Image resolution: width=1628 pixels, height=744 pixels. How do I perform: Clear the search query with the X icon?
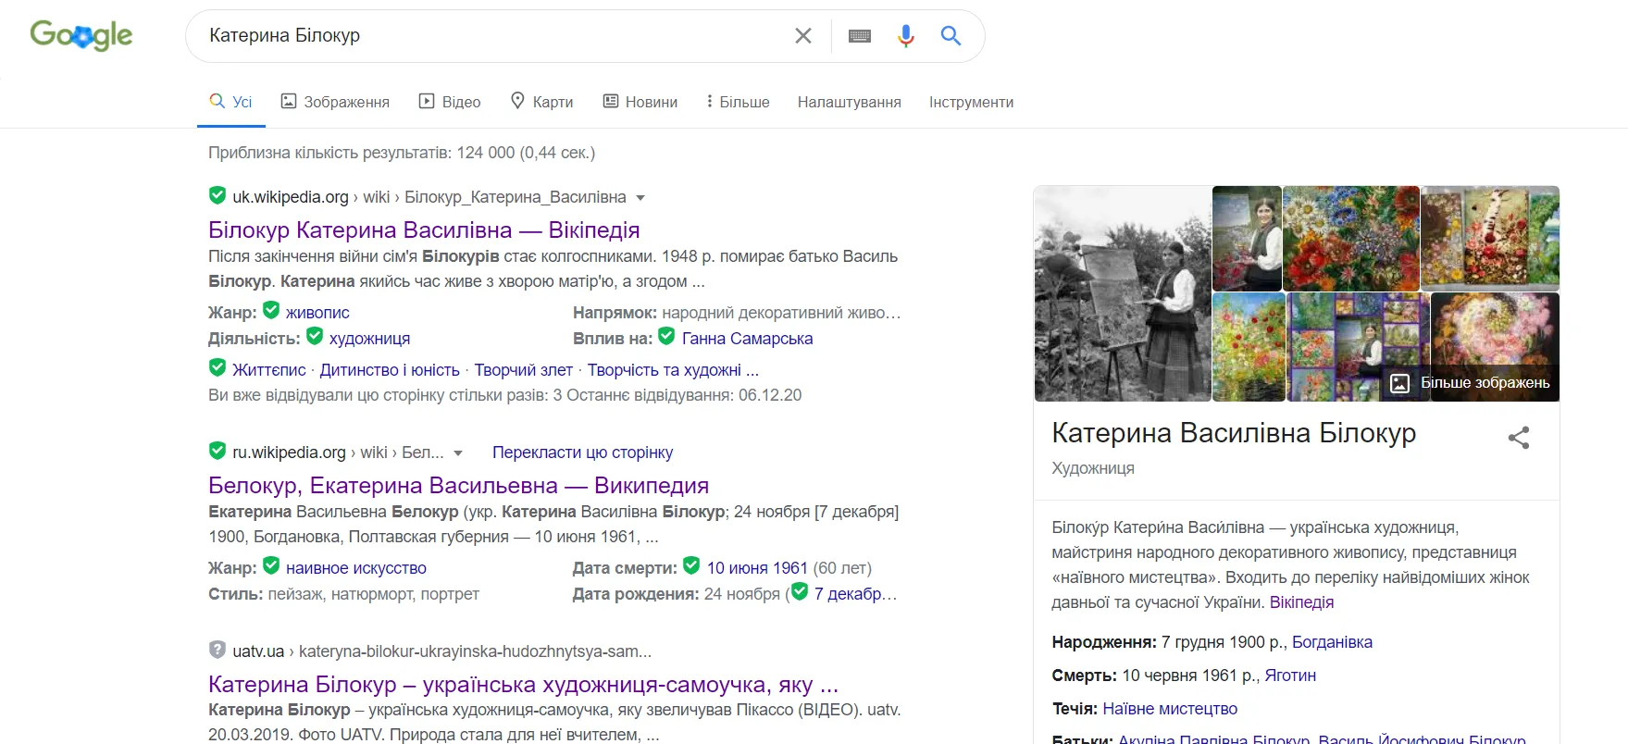(803, 36)
